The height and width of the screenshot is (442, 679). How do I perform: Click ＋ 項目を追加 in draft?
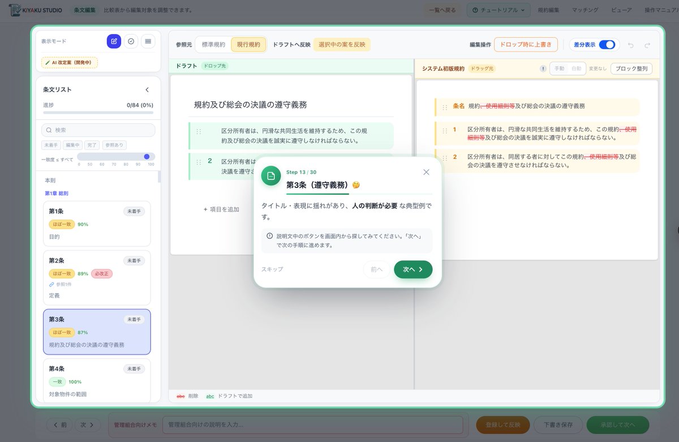pos(221,209)
